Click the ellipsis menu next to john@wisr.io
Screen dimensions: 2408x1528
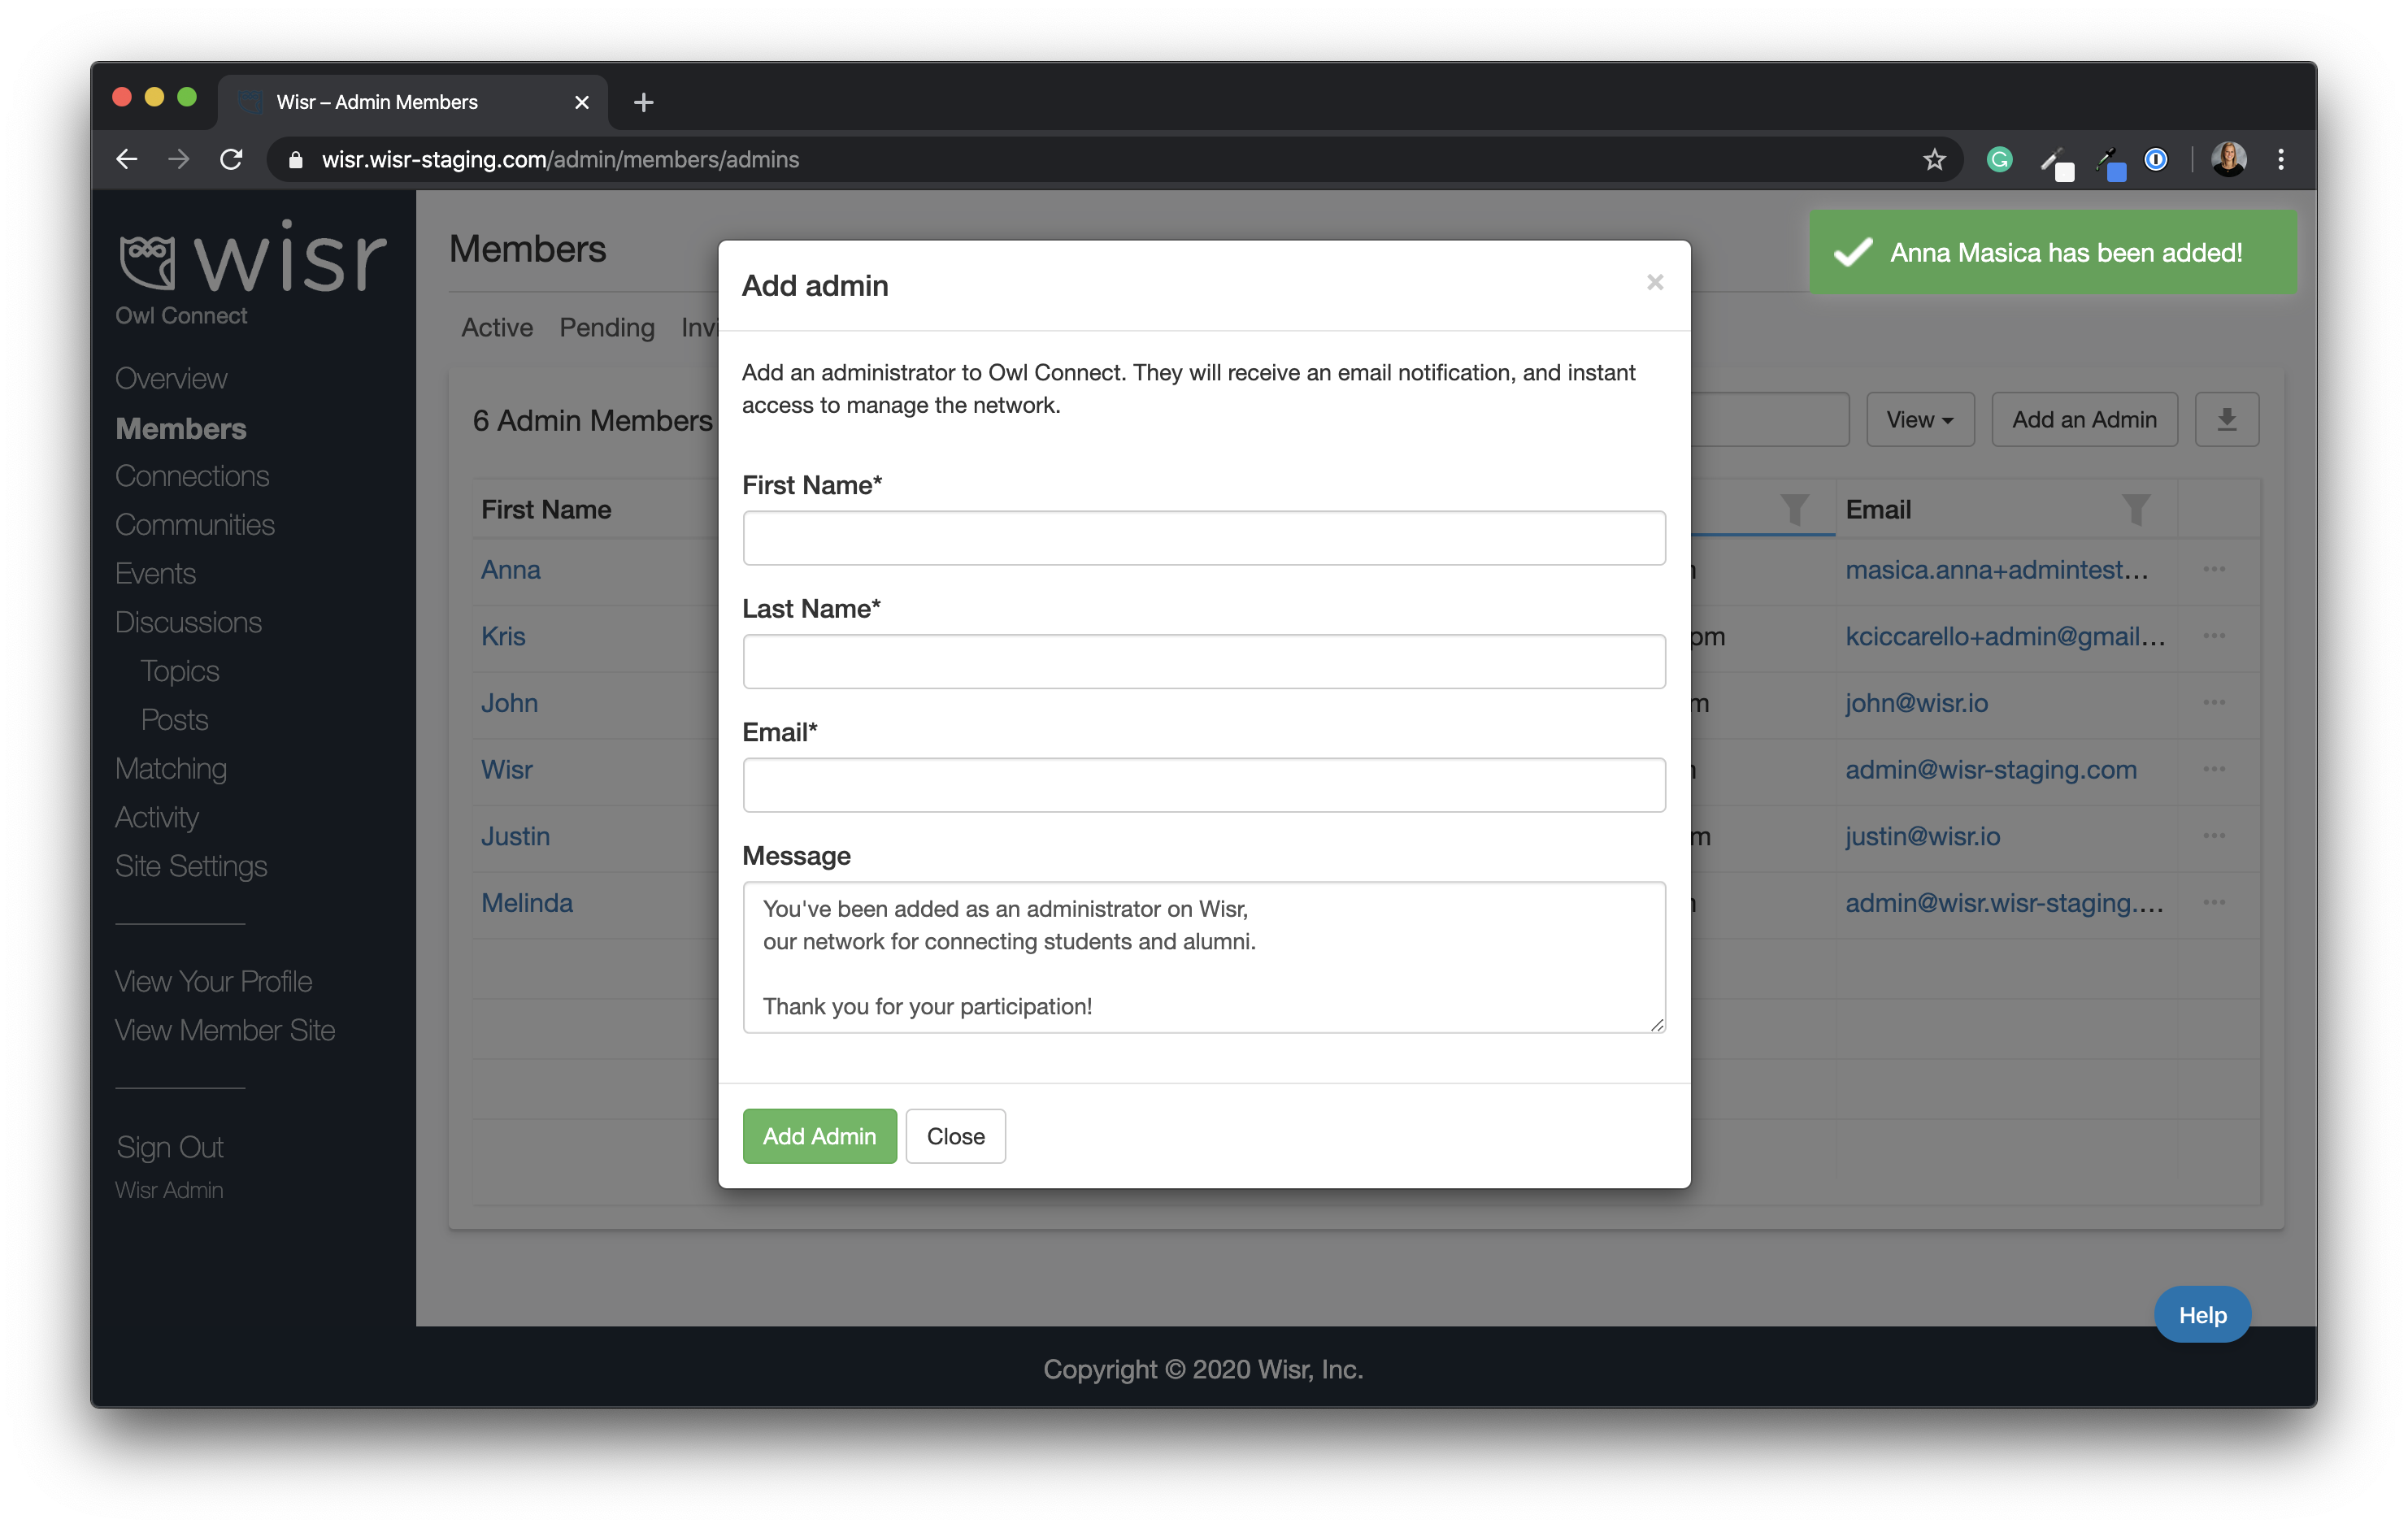tap(2216, 703)
